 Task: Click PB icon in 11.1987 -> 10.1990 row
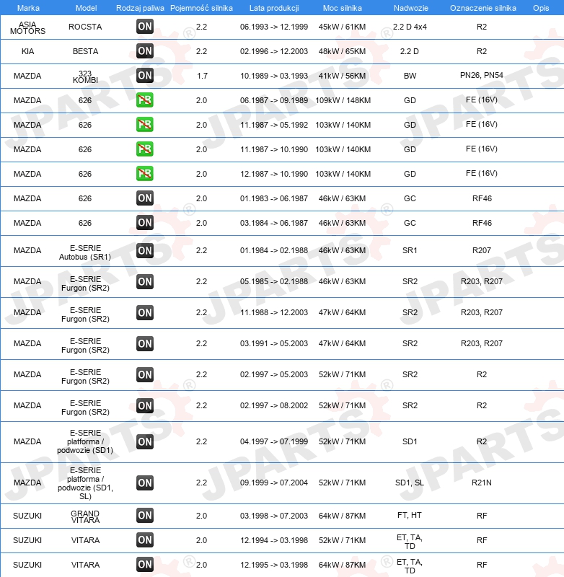pyautogui.click(x=144, y=149)
